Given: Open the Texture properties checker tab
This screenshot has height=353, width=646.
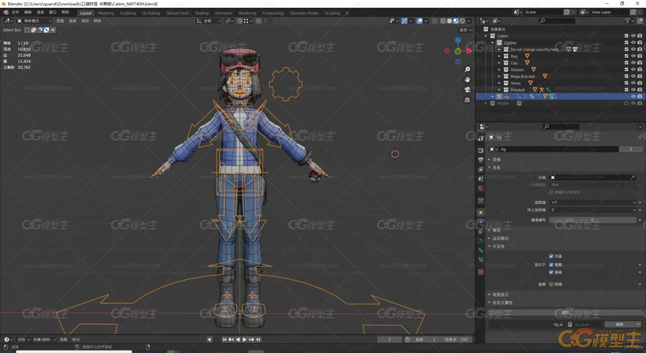Looking at the screenshot, I should pos(481,272).
